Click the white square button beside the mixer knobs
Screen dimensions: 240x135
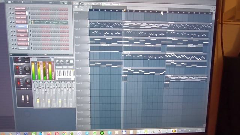(x=72, y=61)
